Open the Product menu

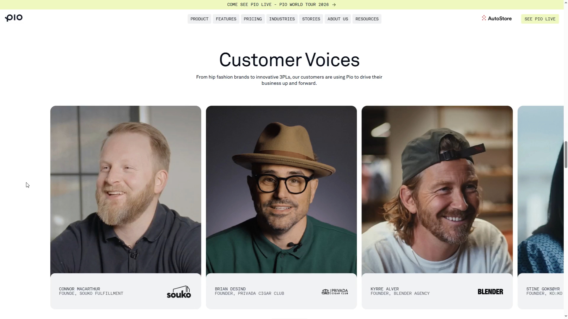(x=199, y=19)
